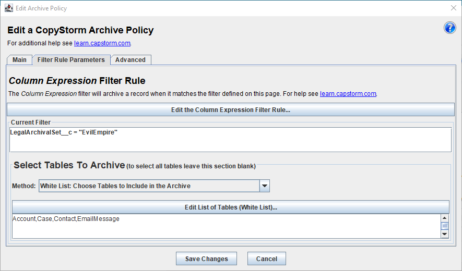The image size is (462, 271).
Task: Expand the Method dropdown arrow button
Action: 265,186
